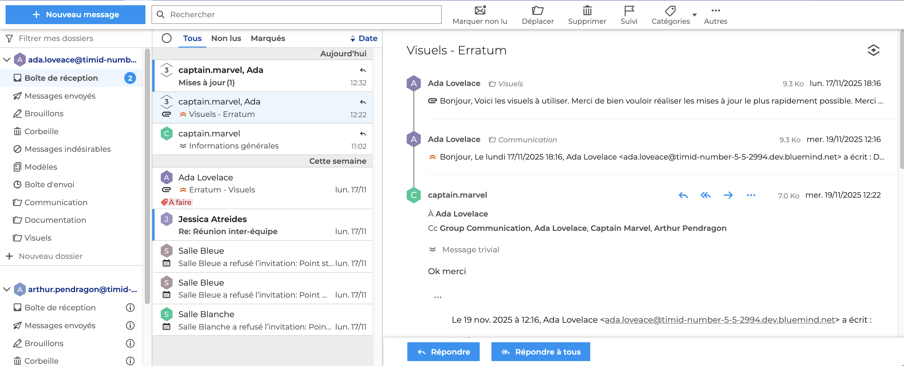Switch to the Non lus tab
Viewport: 904px width, 366px height.
click(x=226, y=38)
